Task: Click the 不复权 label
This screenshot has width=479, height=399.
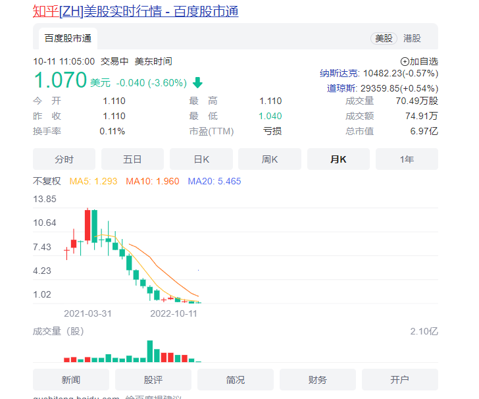Action: (47, 181)
